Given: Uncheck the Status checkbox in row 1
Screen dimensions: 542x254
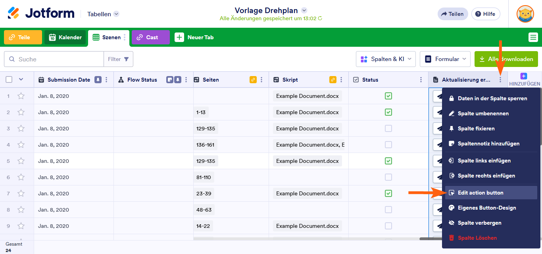Looking at the screenshot, I should pos(388,96).
